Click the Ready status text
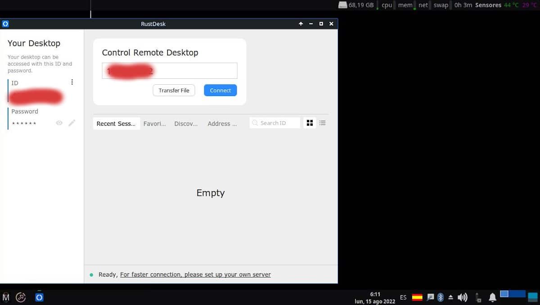This screenshot has height=305, width=540. tap(108, 274)
